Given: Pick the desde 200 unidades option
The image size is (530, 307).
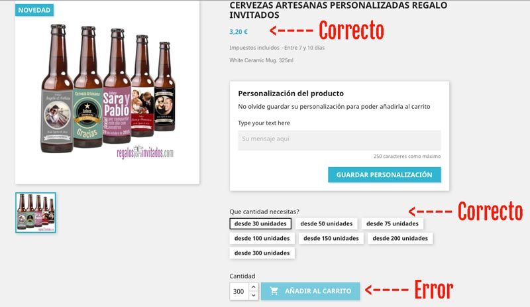Looking at the screenshot, I should (400, 238).
